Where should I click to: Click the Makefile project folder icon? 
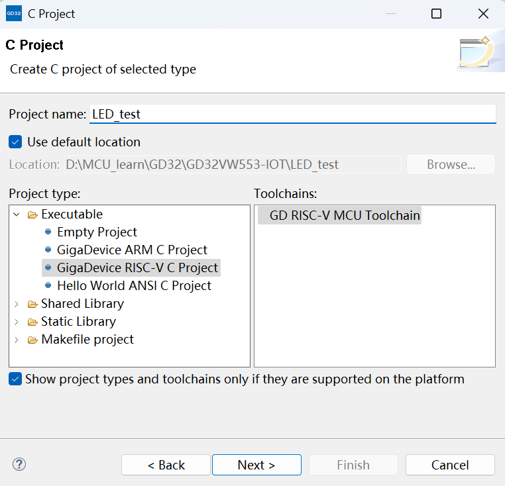(32, 340)
